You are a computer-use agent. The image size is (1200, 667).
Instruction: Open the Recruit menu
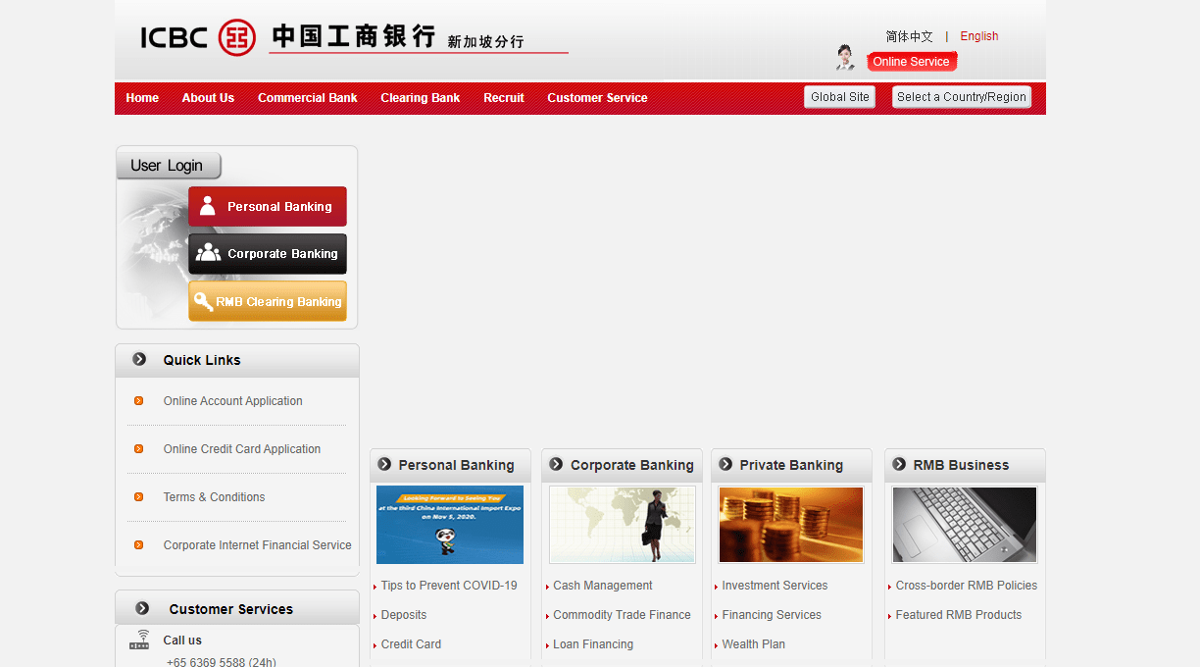(504, 98)
